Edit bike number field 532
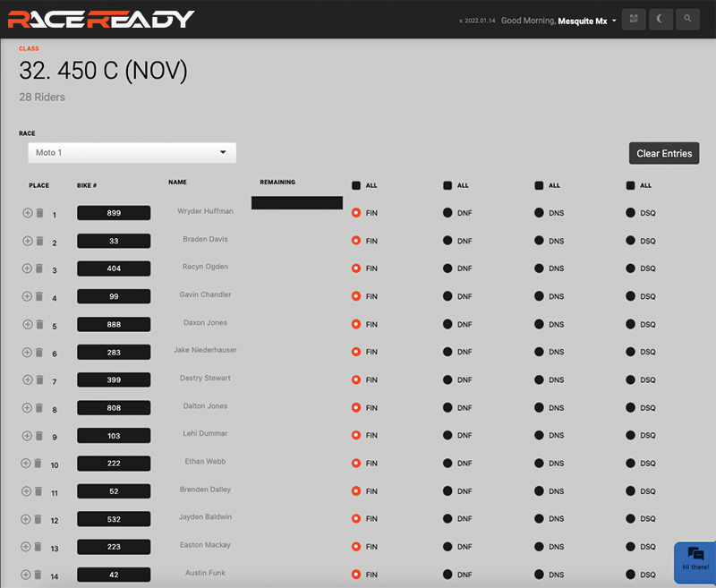 [114, 519]
